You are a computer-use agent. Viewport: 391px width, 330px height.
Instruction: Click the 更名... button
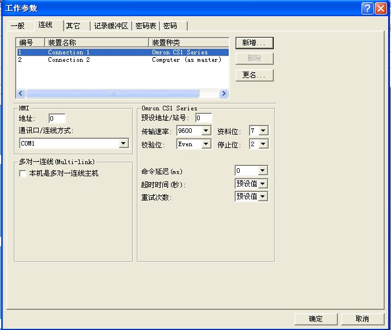254,75
